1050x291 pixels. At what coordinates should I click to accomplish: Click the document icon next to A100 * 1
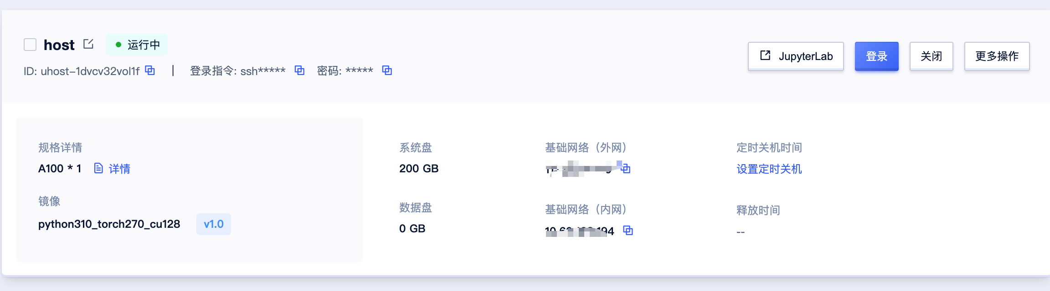tap(98, 169)
